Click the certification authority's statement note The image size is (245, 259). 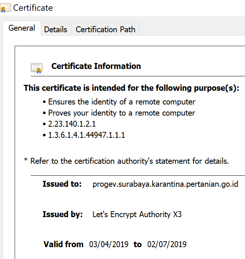coord(126,161)
